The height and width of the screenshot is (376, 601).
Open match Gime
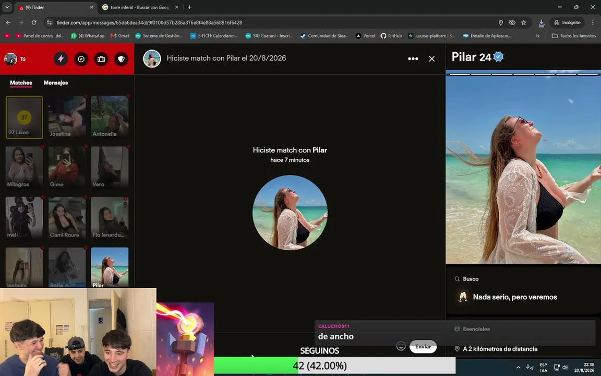coord(67,168)
